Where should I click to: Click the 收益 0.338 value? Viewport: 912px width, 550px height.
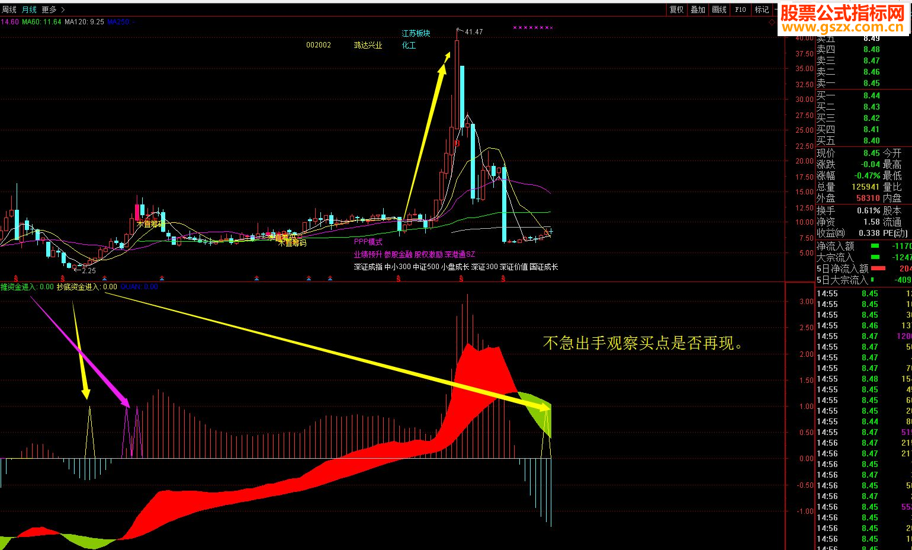point(869,233)
